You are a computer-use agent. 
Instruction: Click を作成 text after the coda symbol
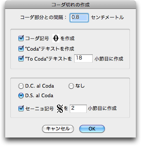[68, 38]
